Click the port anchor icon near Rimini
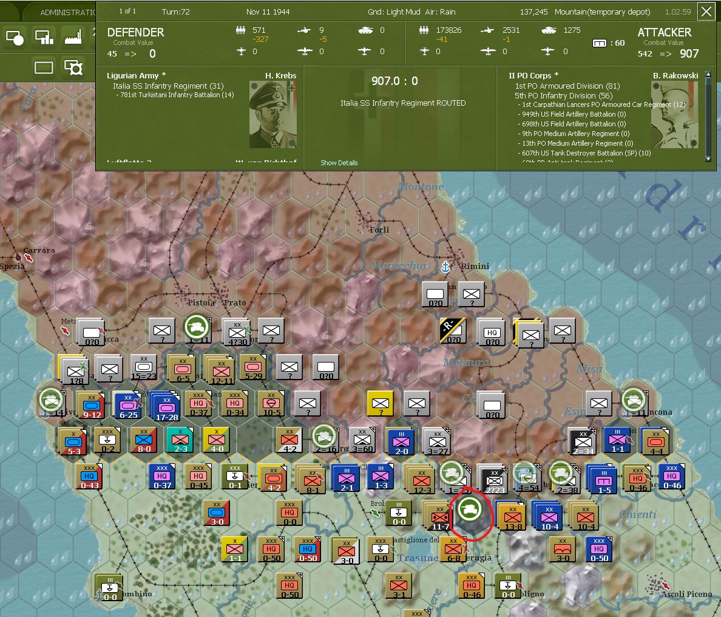 446,266
